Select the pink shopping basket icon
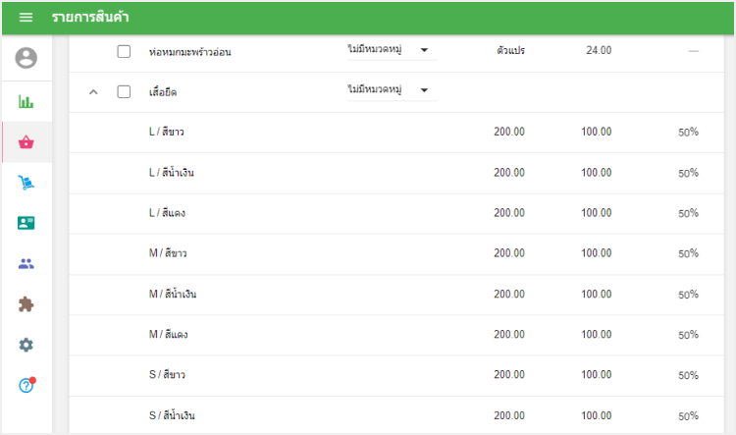 (26, 142)
